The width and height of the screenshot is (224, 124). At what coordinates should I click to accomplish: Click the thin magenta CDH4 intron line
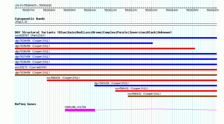point(156,109)
